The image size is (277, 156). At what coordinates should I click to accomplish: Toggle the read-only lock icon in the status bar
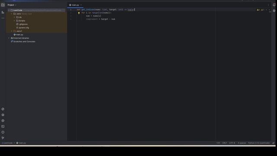[273, 143]
